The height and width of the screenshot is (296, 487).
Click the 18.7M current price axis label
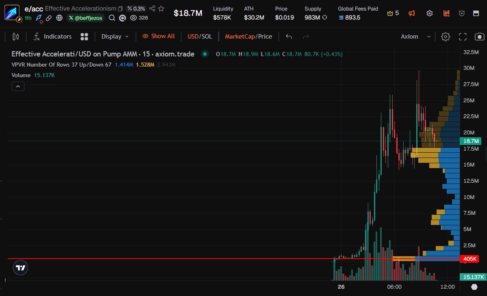click(471, 141)
